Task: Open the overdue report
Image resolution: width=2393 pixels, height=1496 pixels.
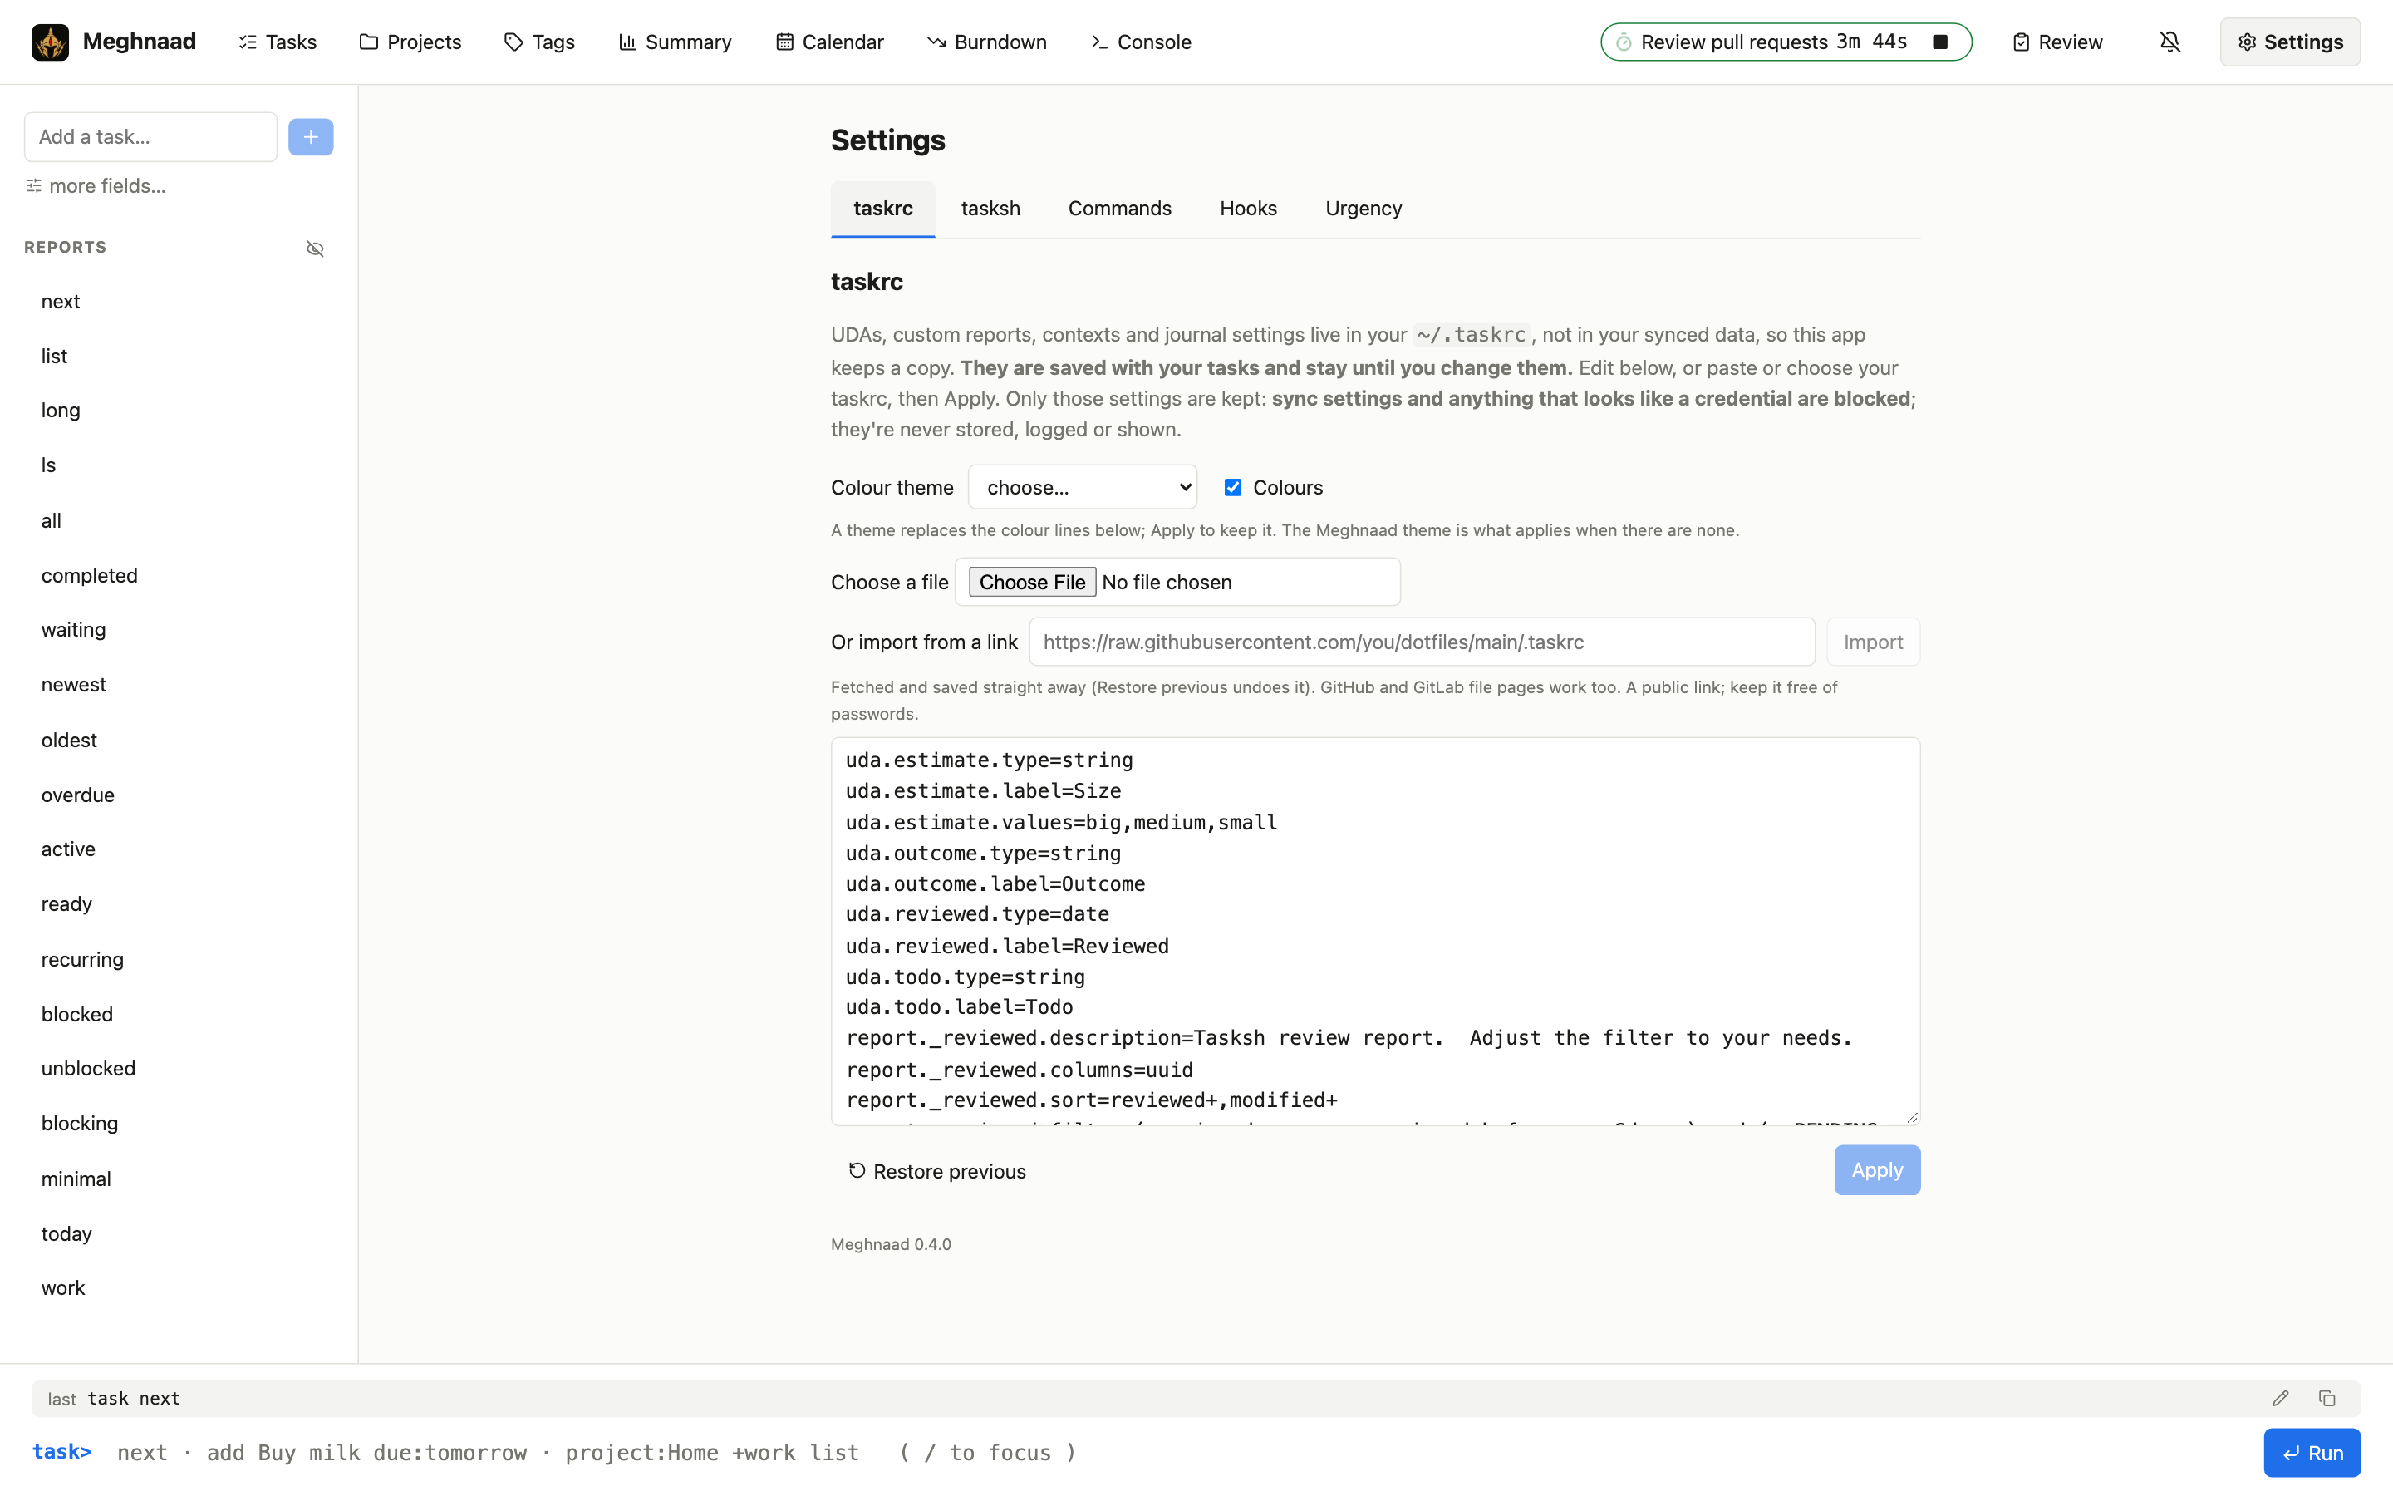Action: tap(179, 795)
